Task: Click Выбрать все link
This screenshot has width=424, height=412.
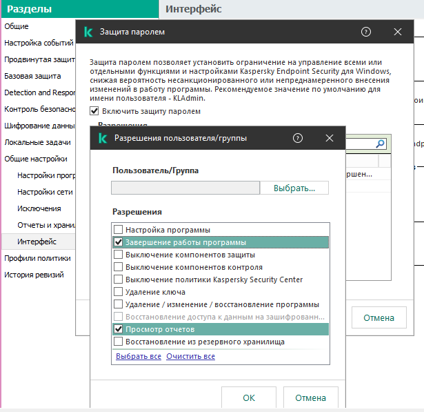Action: (139, 356)
